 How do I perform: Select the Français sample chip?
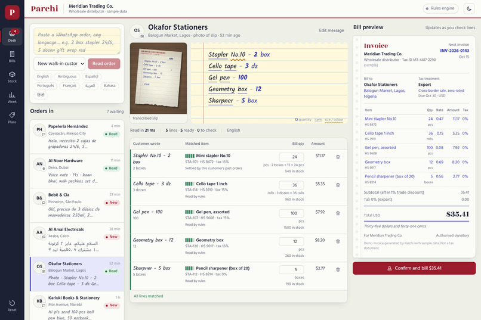(70, 85)
